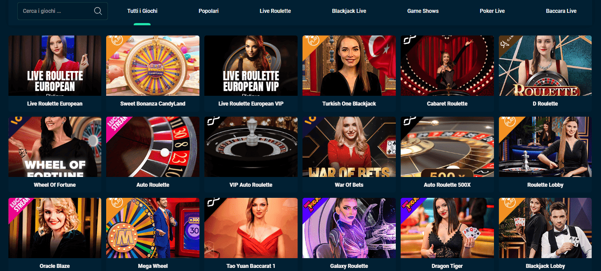Click the Dragon Tiger game title

click(447, 266)
